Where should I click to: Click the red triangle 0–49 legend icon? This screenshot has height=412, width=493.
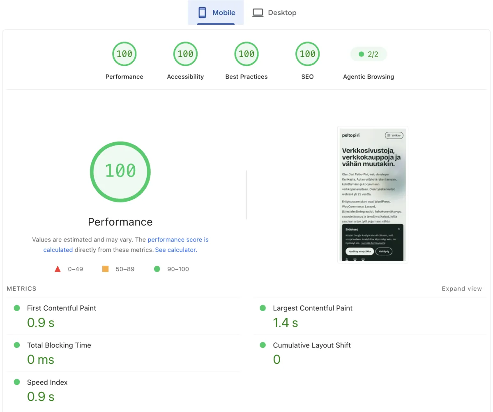(58, 269)
